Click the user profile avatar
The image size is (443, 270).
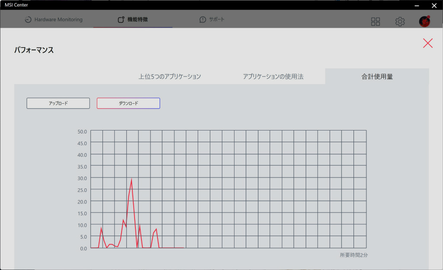[x=424, y=22]
